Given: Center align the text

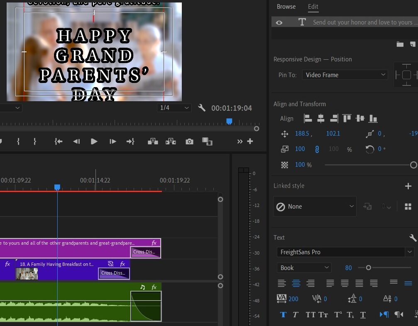Looking at the screenshot, I should [x=296, y=283].
